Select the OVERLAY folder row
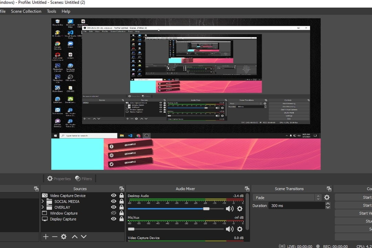The image size is (372, 248). pos(62,207)
